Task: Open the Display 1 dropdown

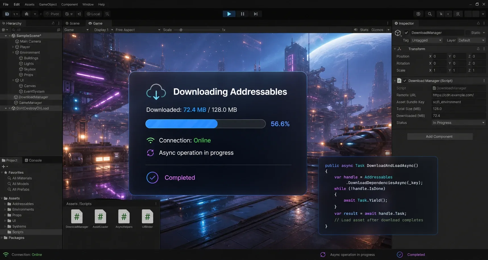Action: click(x=104, y=30)
